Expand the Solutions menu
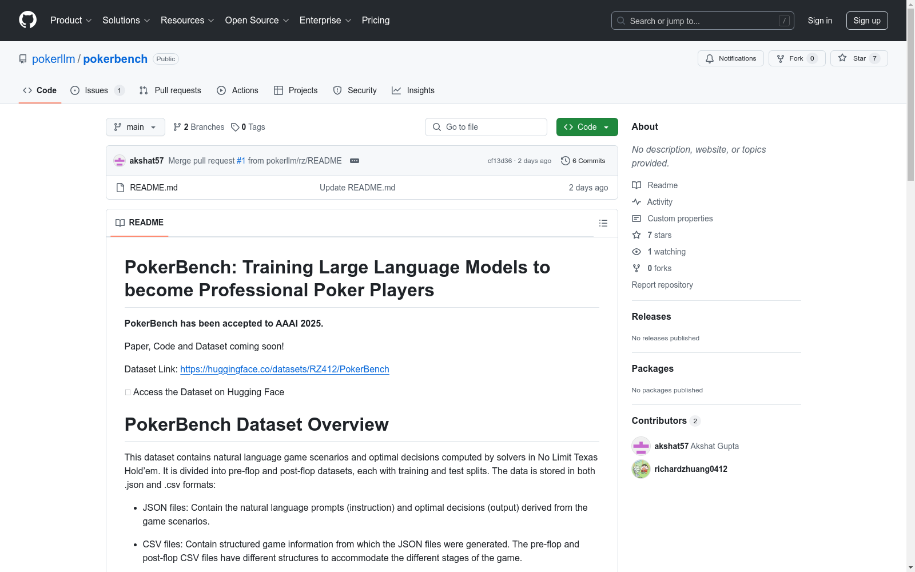Viewport: 915px width, 572px height. tap(126, 20)
